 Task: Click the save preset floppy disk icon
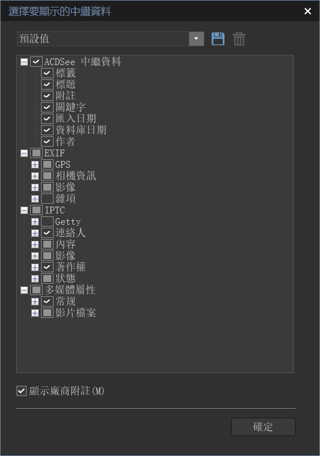(218, 39)
